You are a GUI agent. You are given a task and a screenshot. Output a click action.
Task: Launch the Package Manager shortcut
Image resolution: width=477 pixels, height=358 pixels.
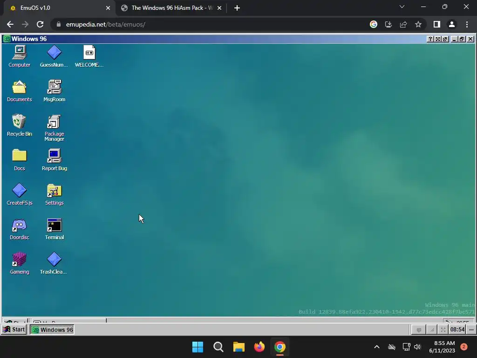pyautogui.click(x=54, y=128)
